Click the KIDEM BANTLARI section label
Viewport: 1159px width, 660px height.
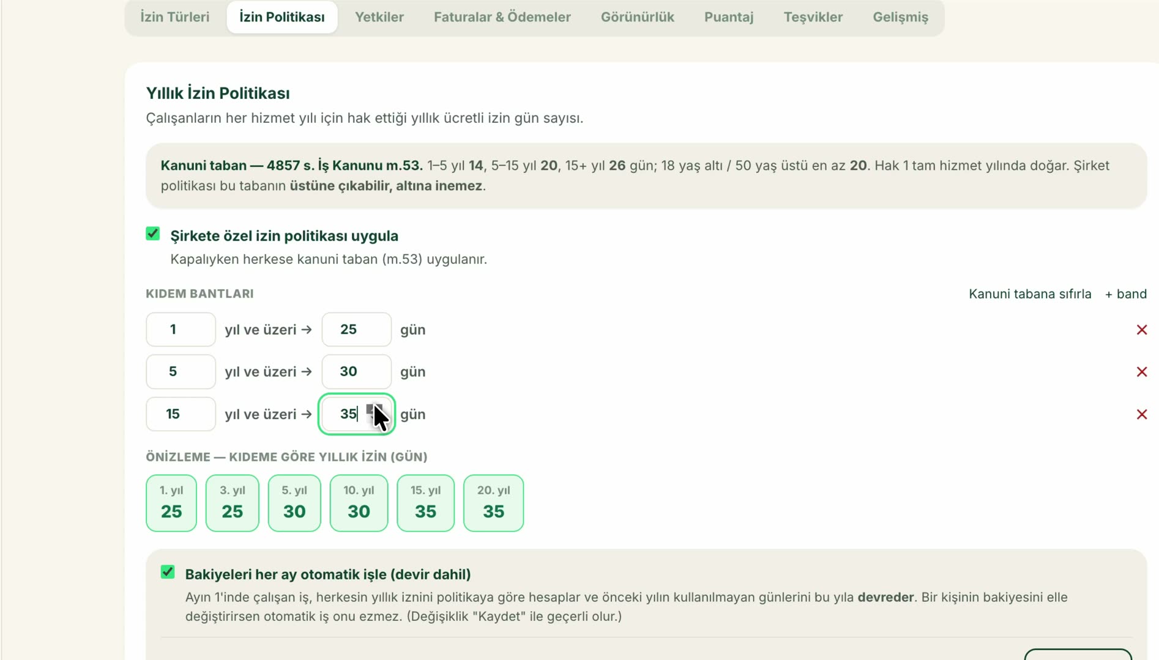(x=199, y=294)
